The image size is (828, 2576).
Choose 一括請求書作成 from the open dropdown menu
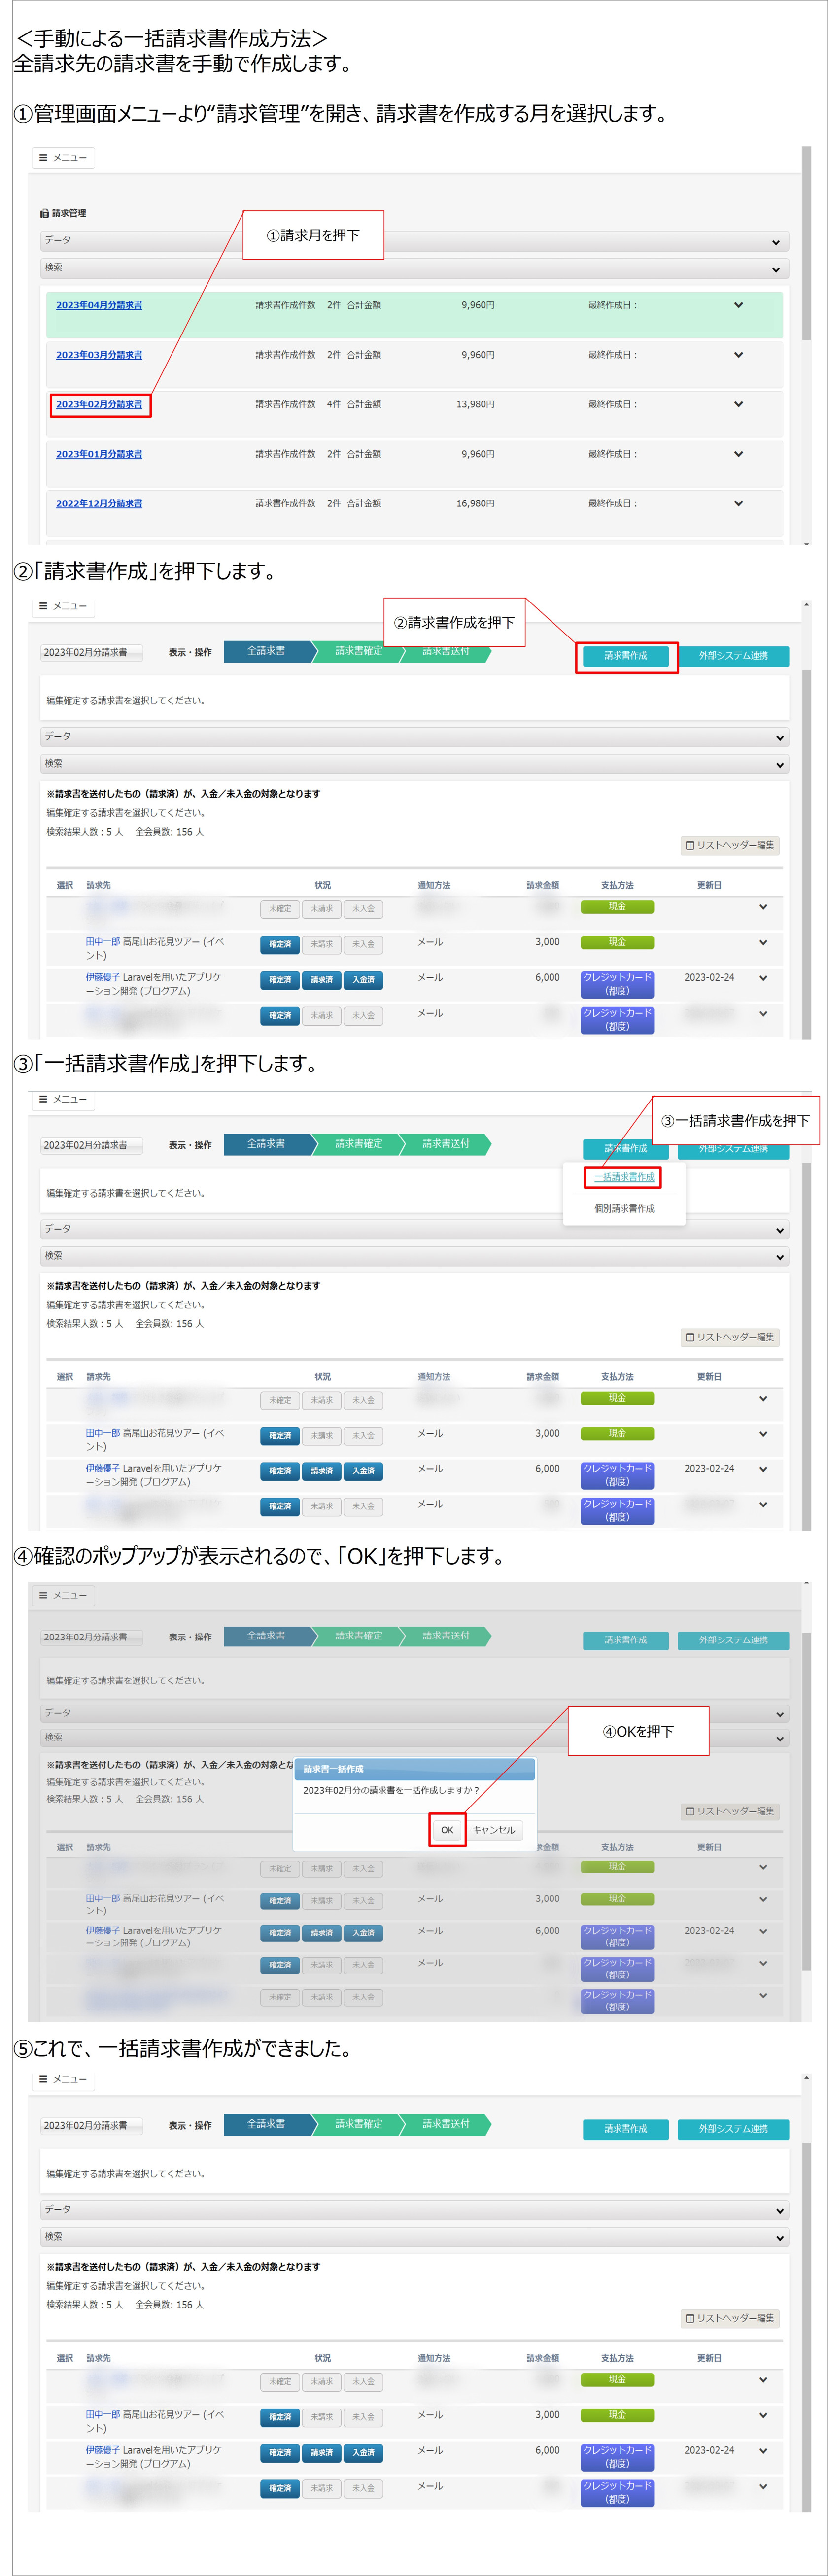[x=624, y=1177]
